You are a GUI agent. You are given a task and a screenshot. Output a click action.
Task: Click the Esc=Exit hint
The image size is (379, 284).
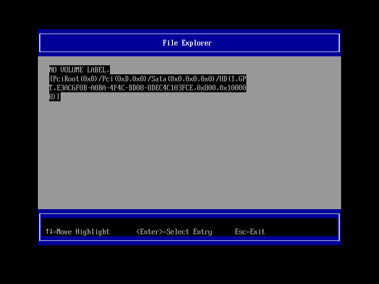[250, 232]
